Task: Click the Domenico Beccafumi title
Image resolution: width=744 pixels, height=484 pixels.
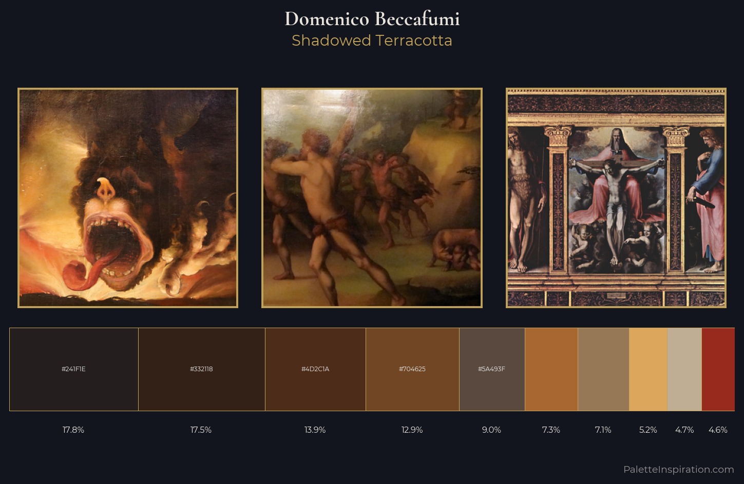Action: [372, 19]
